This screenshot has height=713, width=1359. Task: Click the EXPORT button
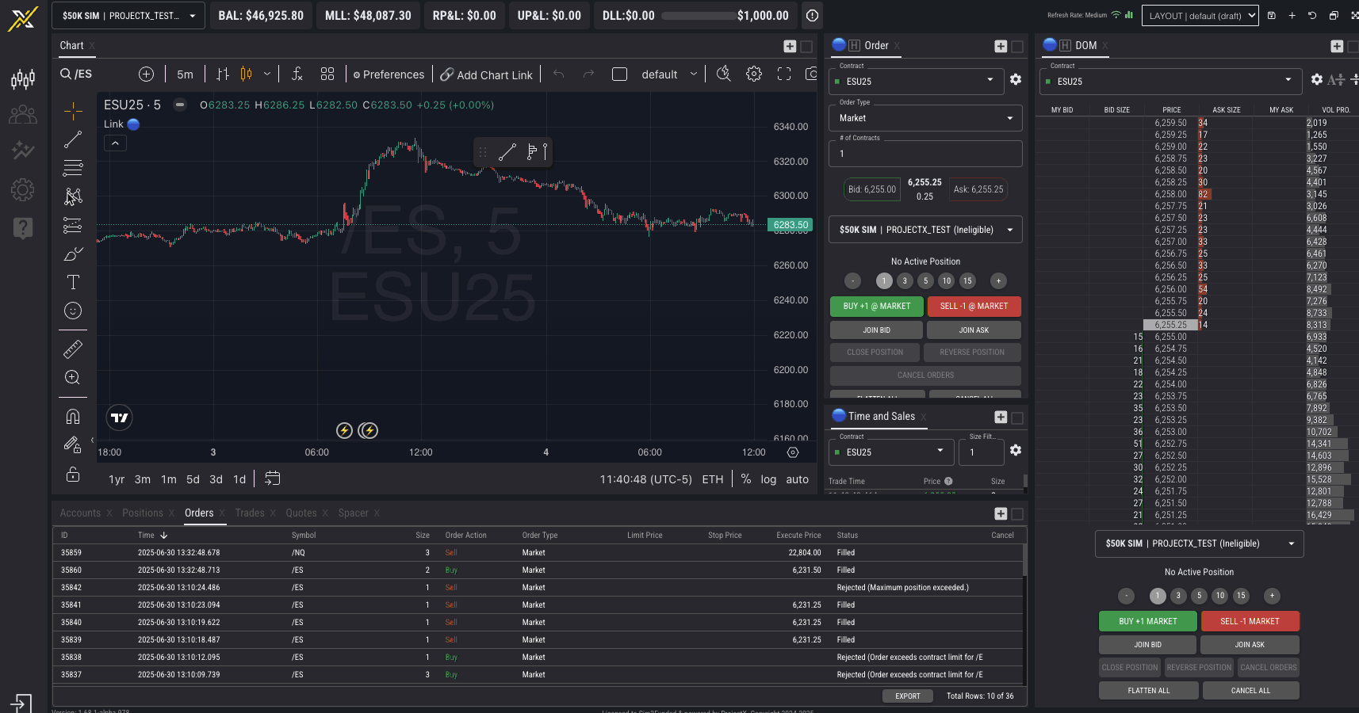(907, 696)
